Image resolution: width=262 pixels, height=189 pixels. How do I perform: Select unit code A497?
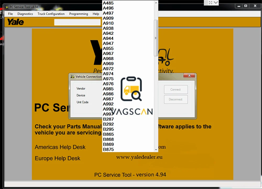pos(128,13)
